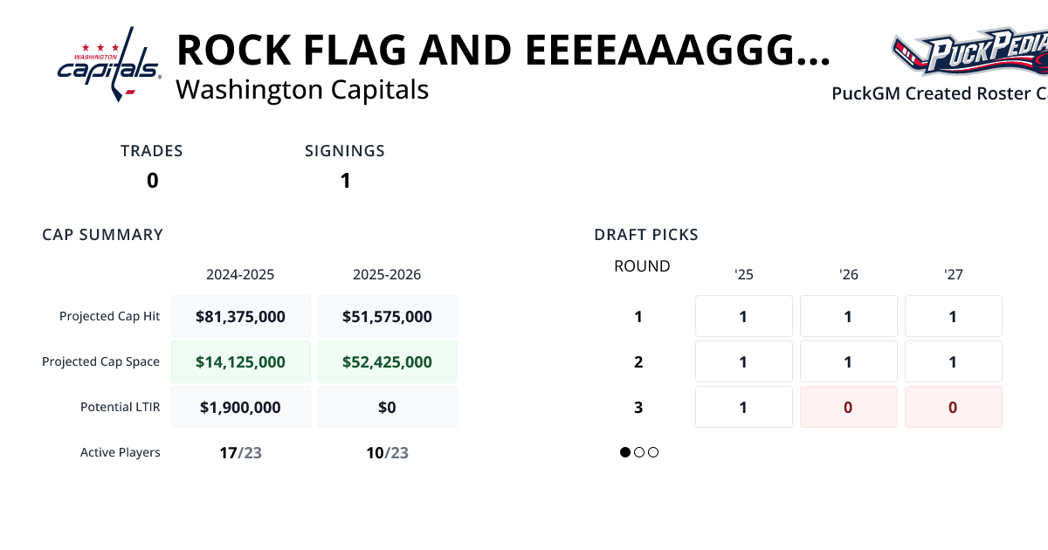
Task: Select the third pagination dot
Action: coord(652,452)
